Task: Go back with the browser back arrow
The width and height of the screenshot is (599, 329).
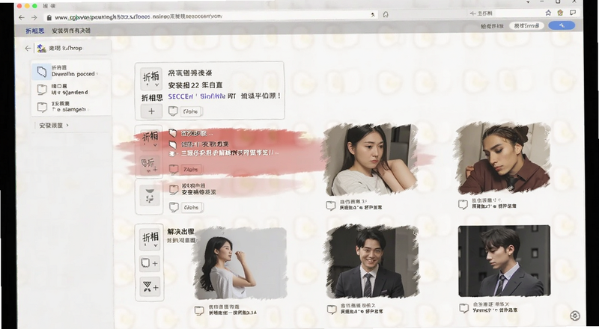Action: coord(22,17)
